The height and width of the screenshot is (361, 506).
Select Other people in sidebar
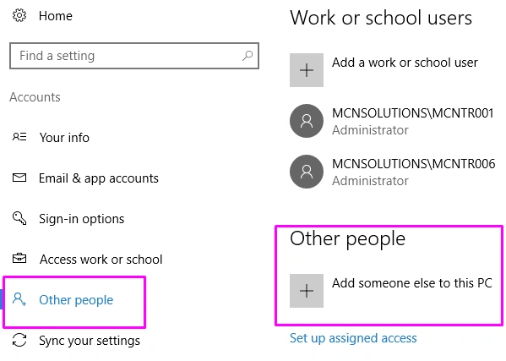pyautogui.click(x=76, y=300)
